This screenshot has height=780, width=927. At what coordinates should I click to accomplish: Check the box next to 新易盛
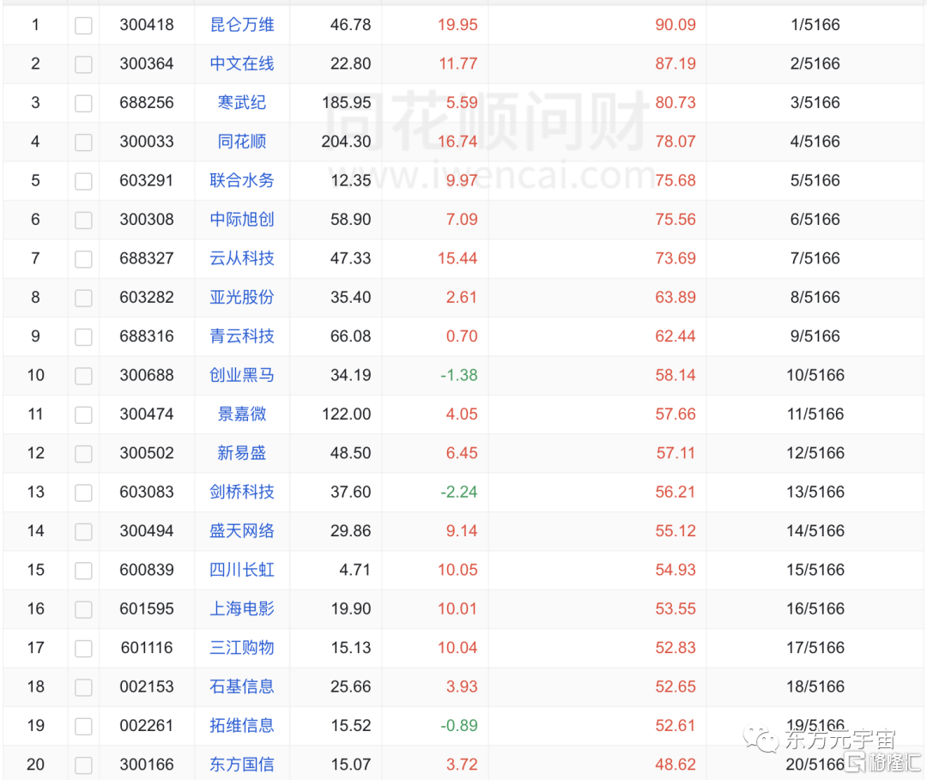(83, 455)
